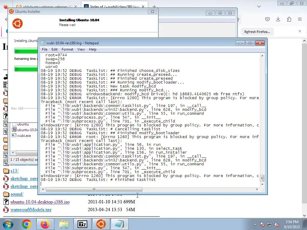The image size is (307, 230).
Task: Open Windows Explorer taskbar icon
Action: click(64, 224)
